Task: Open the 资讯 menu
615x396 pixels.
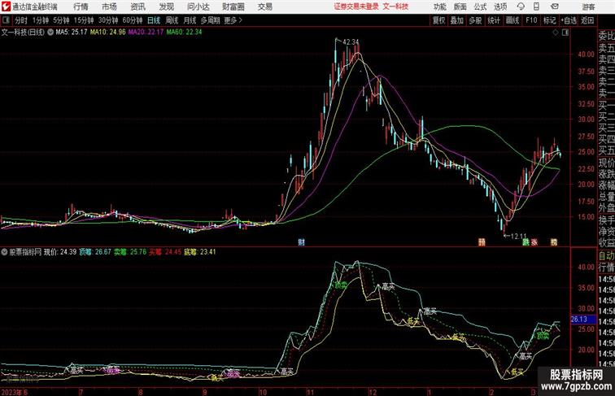Action: click(137, 7)
